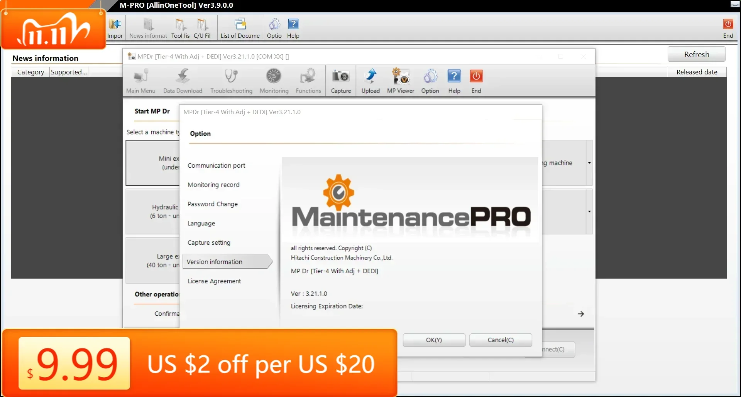This screenshot has width=741, height=397.
Task: Select Version information in the Option sidebar
Action: click(215, 261)
